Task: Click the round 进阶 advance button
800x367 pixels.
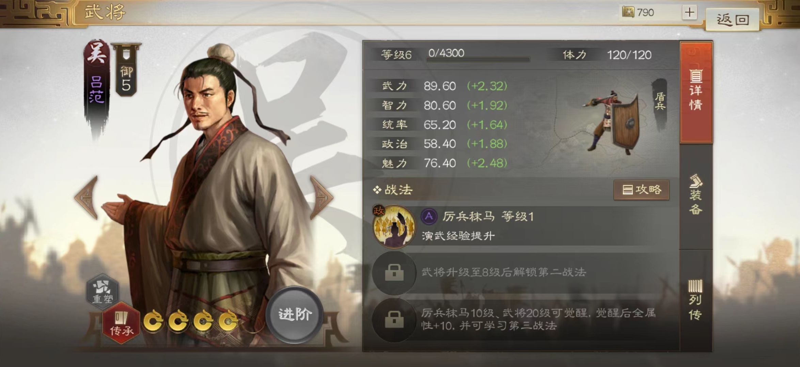Action: point(295,315)
